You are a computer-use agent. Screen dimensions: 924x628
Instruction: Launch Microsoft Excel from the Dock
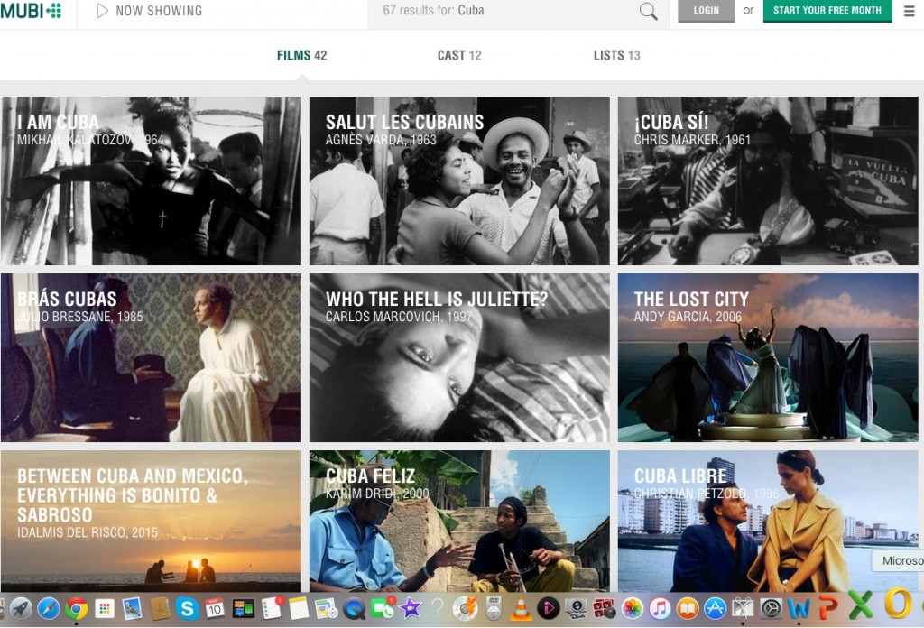tap(860, 605)
